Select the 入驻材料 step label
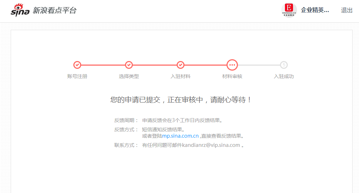359x193 pixels. [181, 76]
